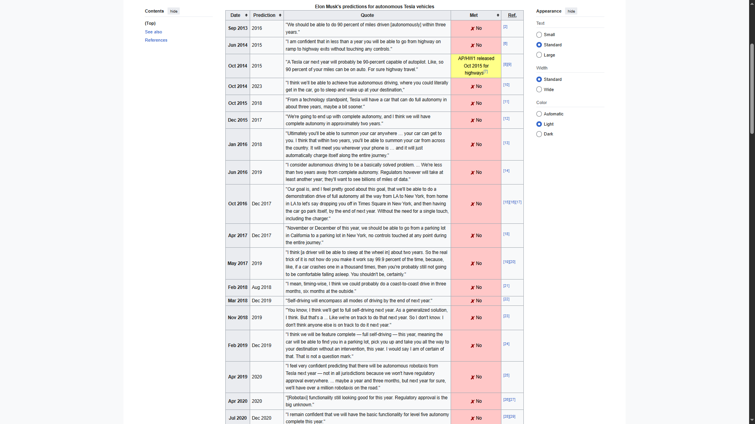Open reference [17] in the Oct 2016 row
The image size is (755, 424).
[519, 203]
